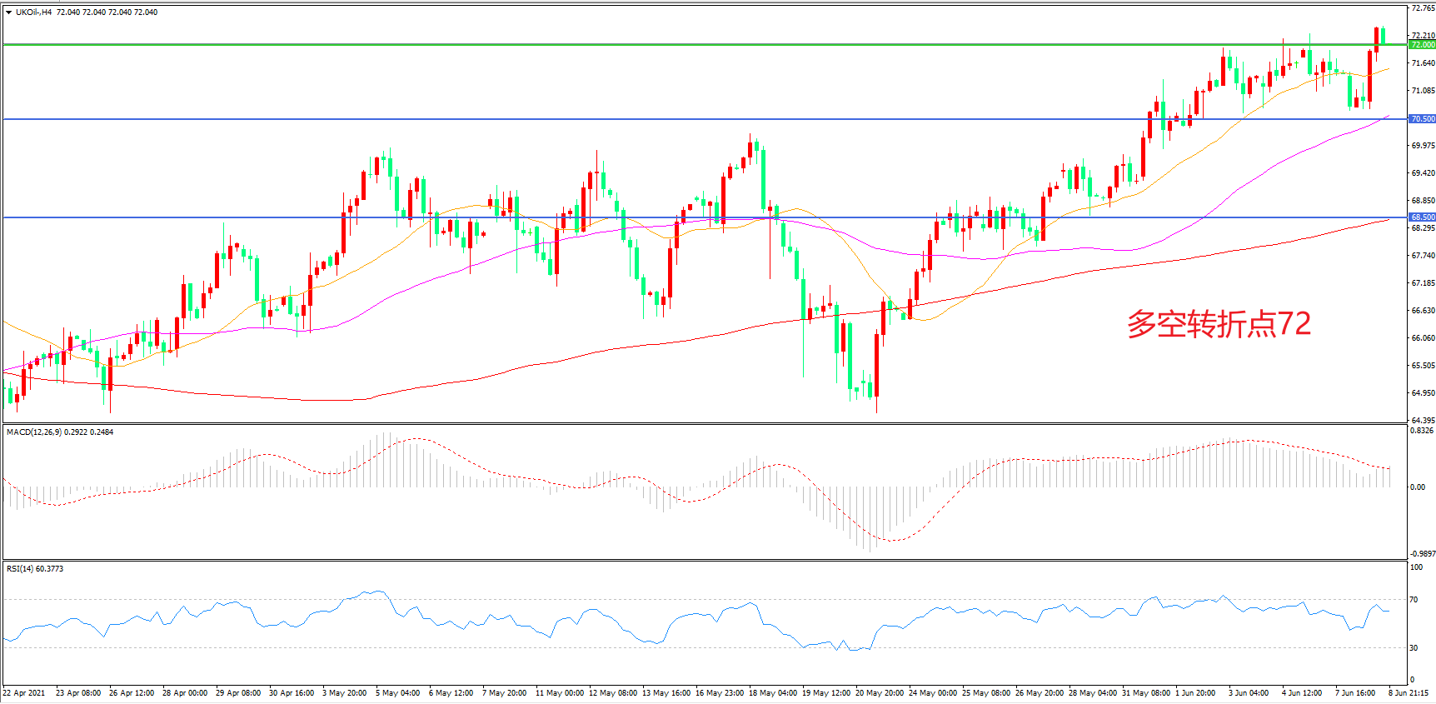Click the RSI(14) indicator label
Image resolution: width=1436 pixels, height=704 pixels.
(21, 569)
